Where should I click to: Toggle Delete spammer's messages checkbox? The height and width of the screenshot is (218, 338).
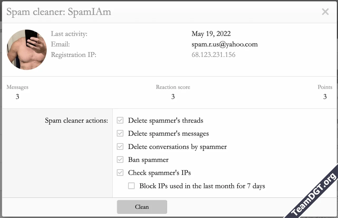(120, 133)
